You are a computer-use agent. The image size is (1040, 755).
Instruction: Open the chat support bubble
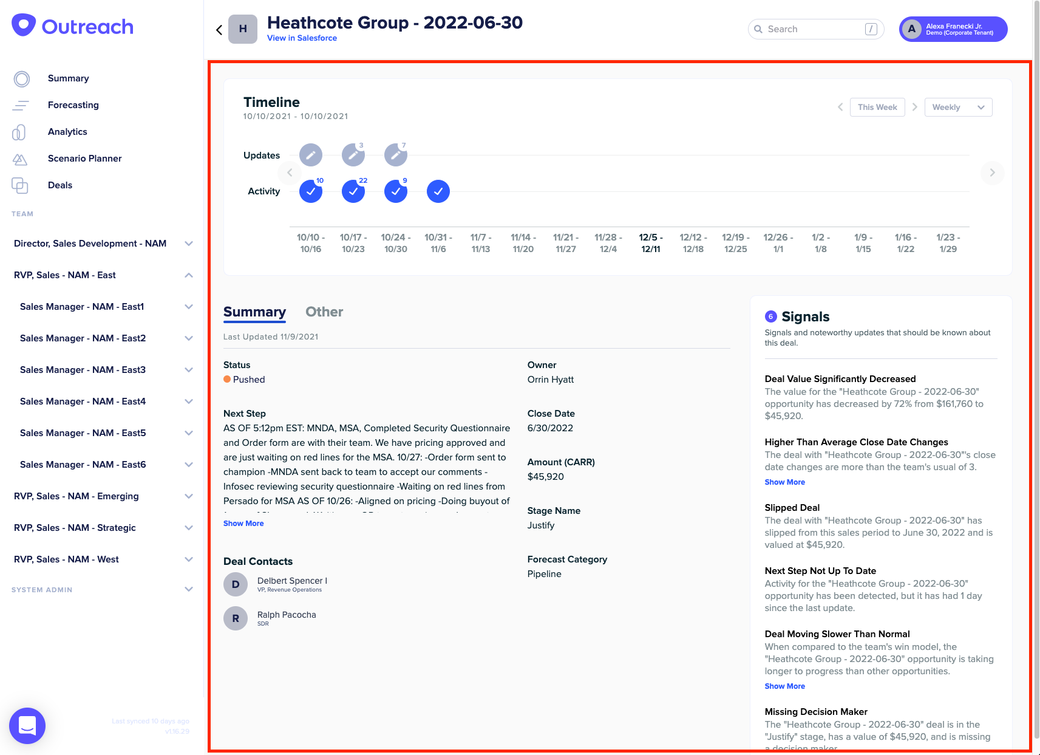(x=27, y=725)
